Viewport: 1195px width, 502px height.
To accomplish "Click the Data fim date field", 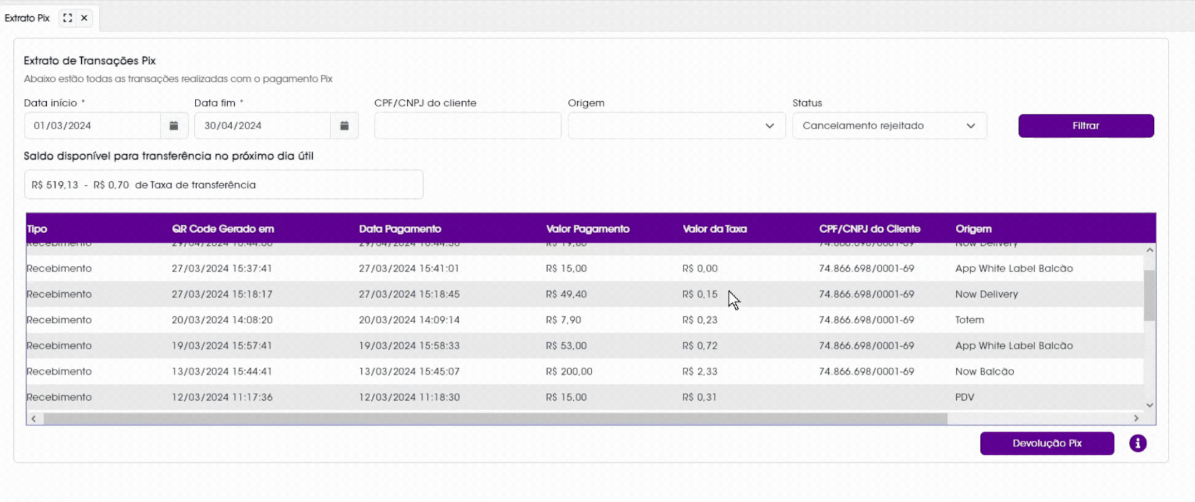I will click(262, 126).
